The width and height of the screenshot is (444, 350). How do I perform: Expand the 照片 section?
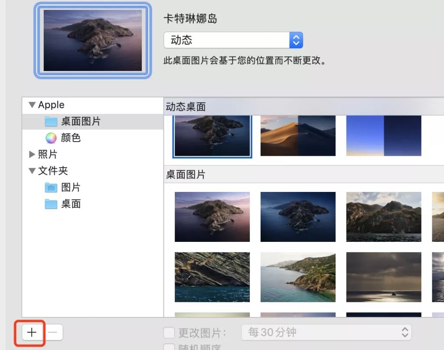[32, 155]
